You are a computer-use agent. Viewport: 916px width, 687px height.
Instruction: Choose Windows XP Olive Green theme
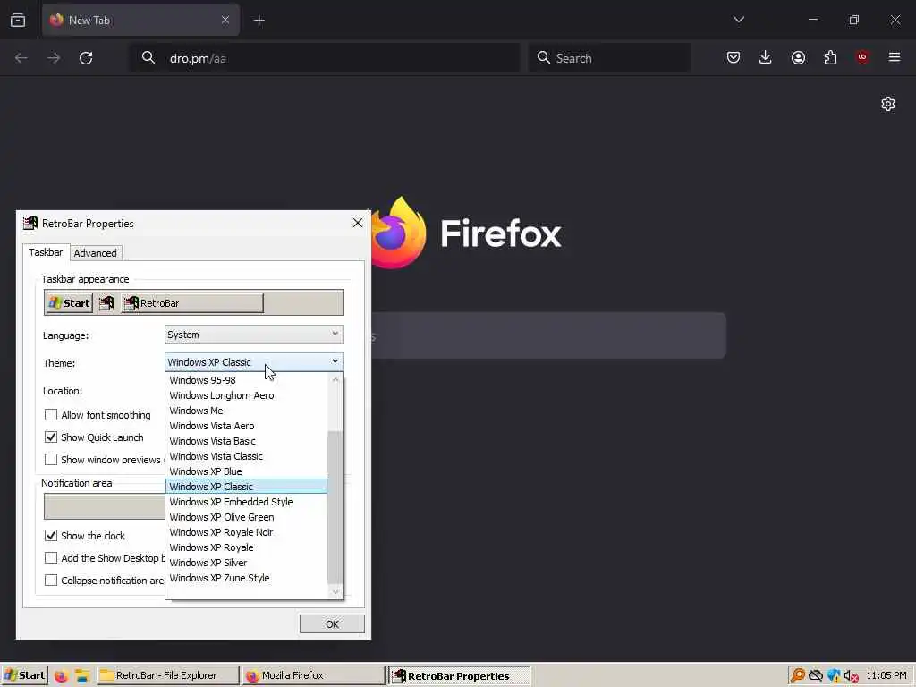[x=247, y=517]
